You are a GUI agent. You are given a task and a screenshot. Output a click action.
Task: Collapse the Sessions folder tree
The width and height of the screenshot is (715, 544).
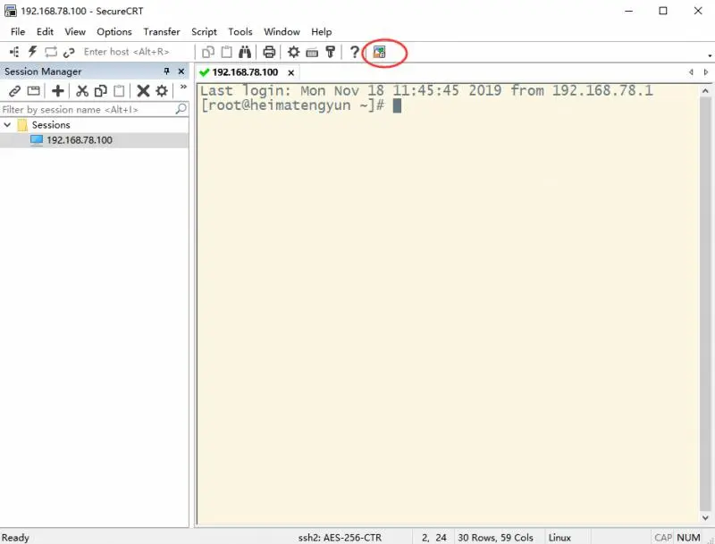click(7, 124)
